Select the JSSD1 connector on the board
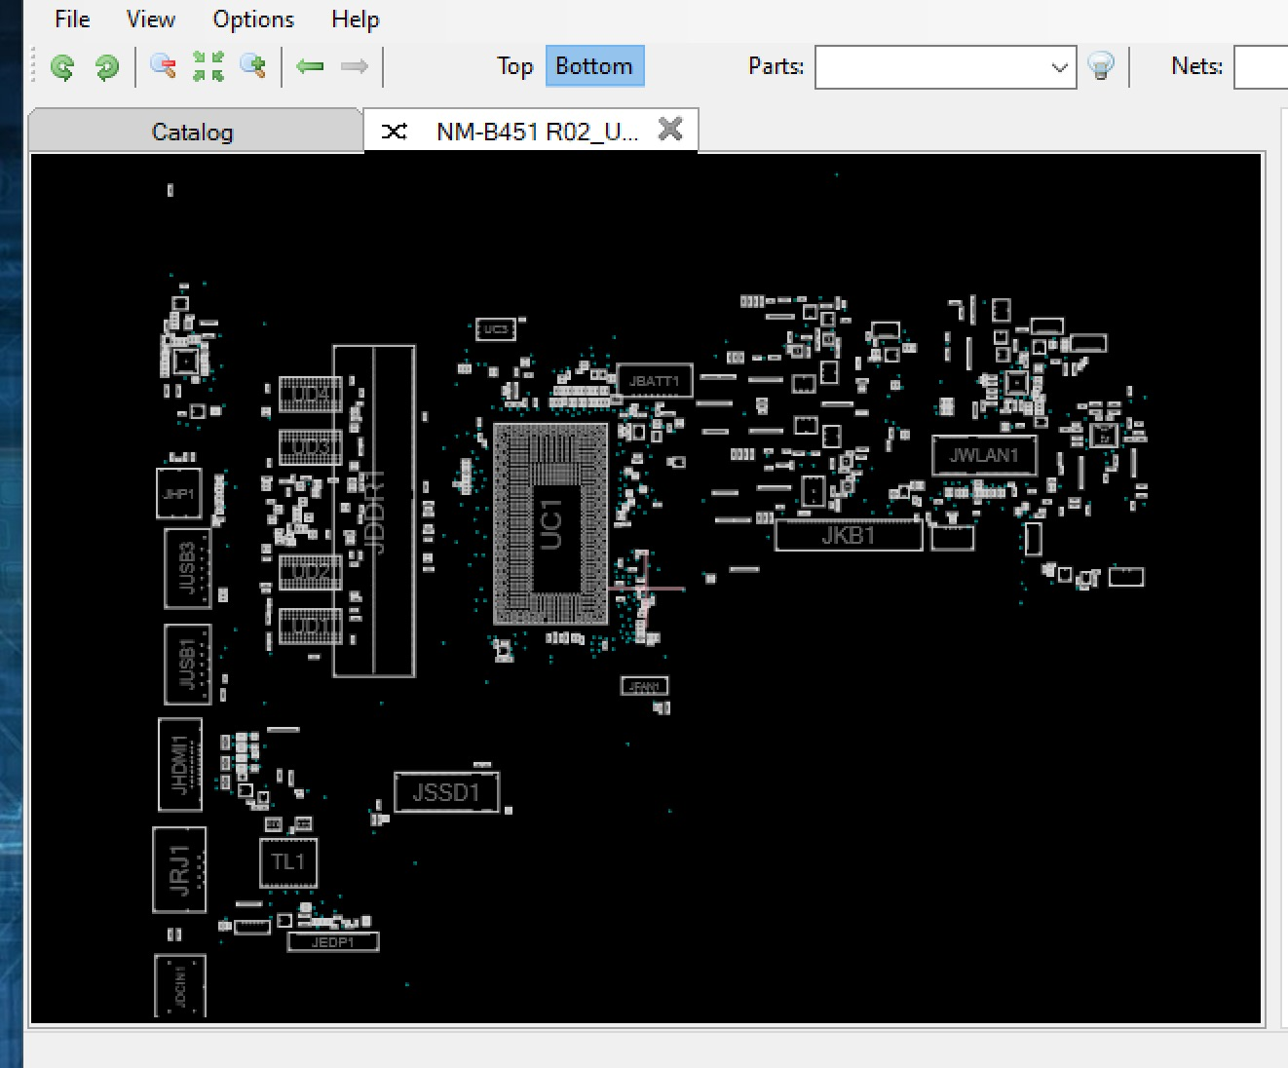Screen dimensions: 1288x1068 click(446, 792)
